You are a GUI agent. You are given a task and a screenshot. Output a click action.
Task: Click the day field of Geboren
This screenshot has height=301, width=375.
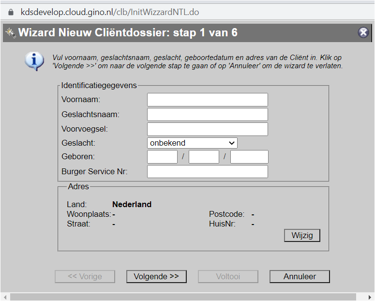click(x=162, y=157)
